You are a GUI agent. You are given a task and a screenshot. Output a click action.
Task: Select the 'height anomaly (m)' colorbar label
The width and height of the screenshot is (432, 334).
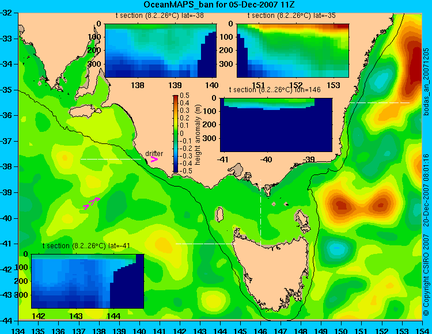[x=198, y=135]
